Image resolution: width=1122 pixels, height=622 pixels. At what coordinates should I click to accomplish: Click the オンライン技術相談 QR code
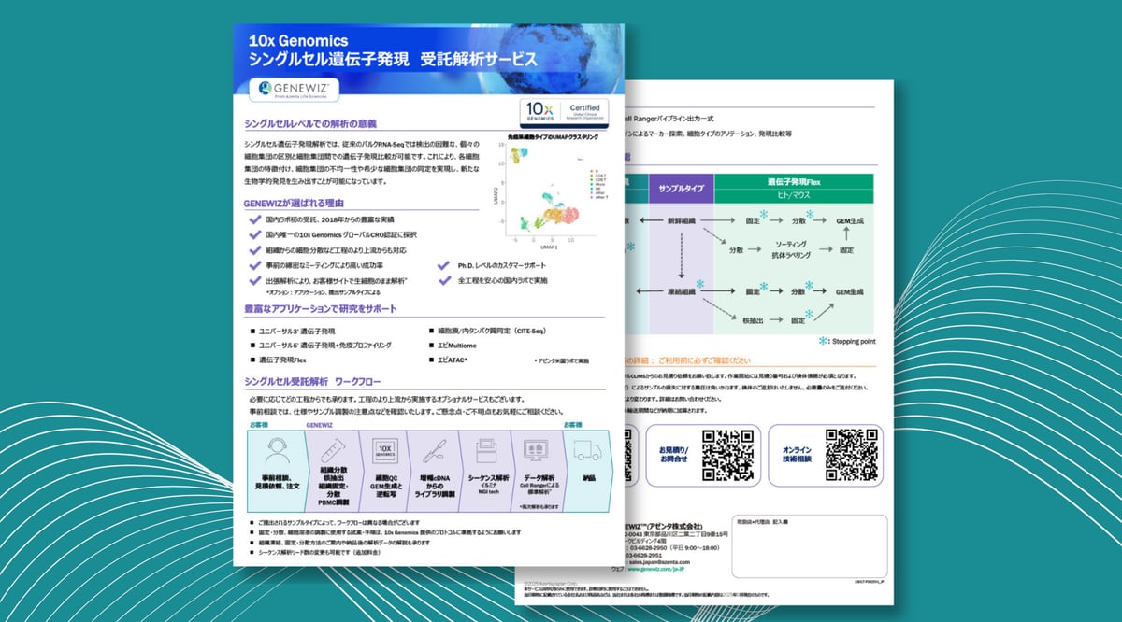pyautogui.click(x=852, y=455)
